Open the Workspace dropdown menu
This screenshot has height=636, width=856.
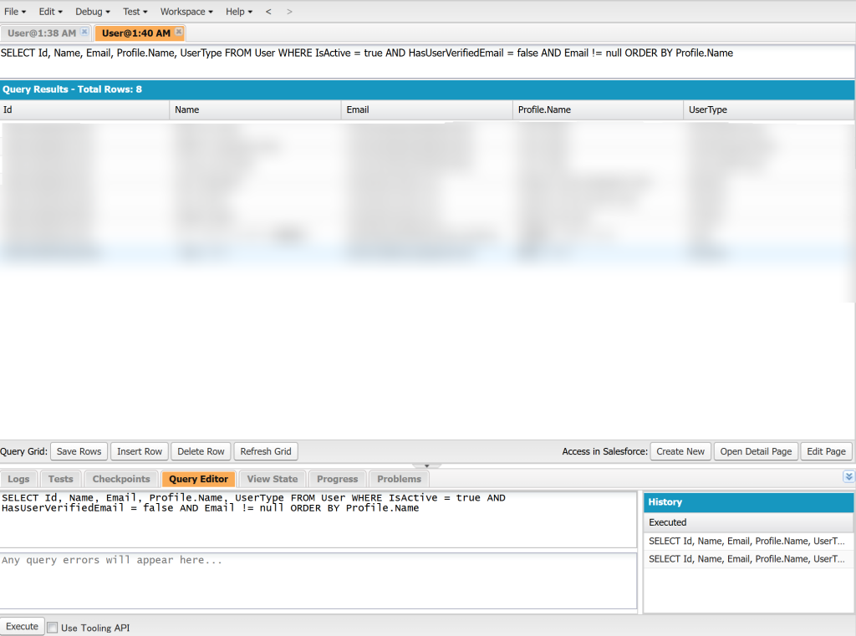[x=186, y=12]
